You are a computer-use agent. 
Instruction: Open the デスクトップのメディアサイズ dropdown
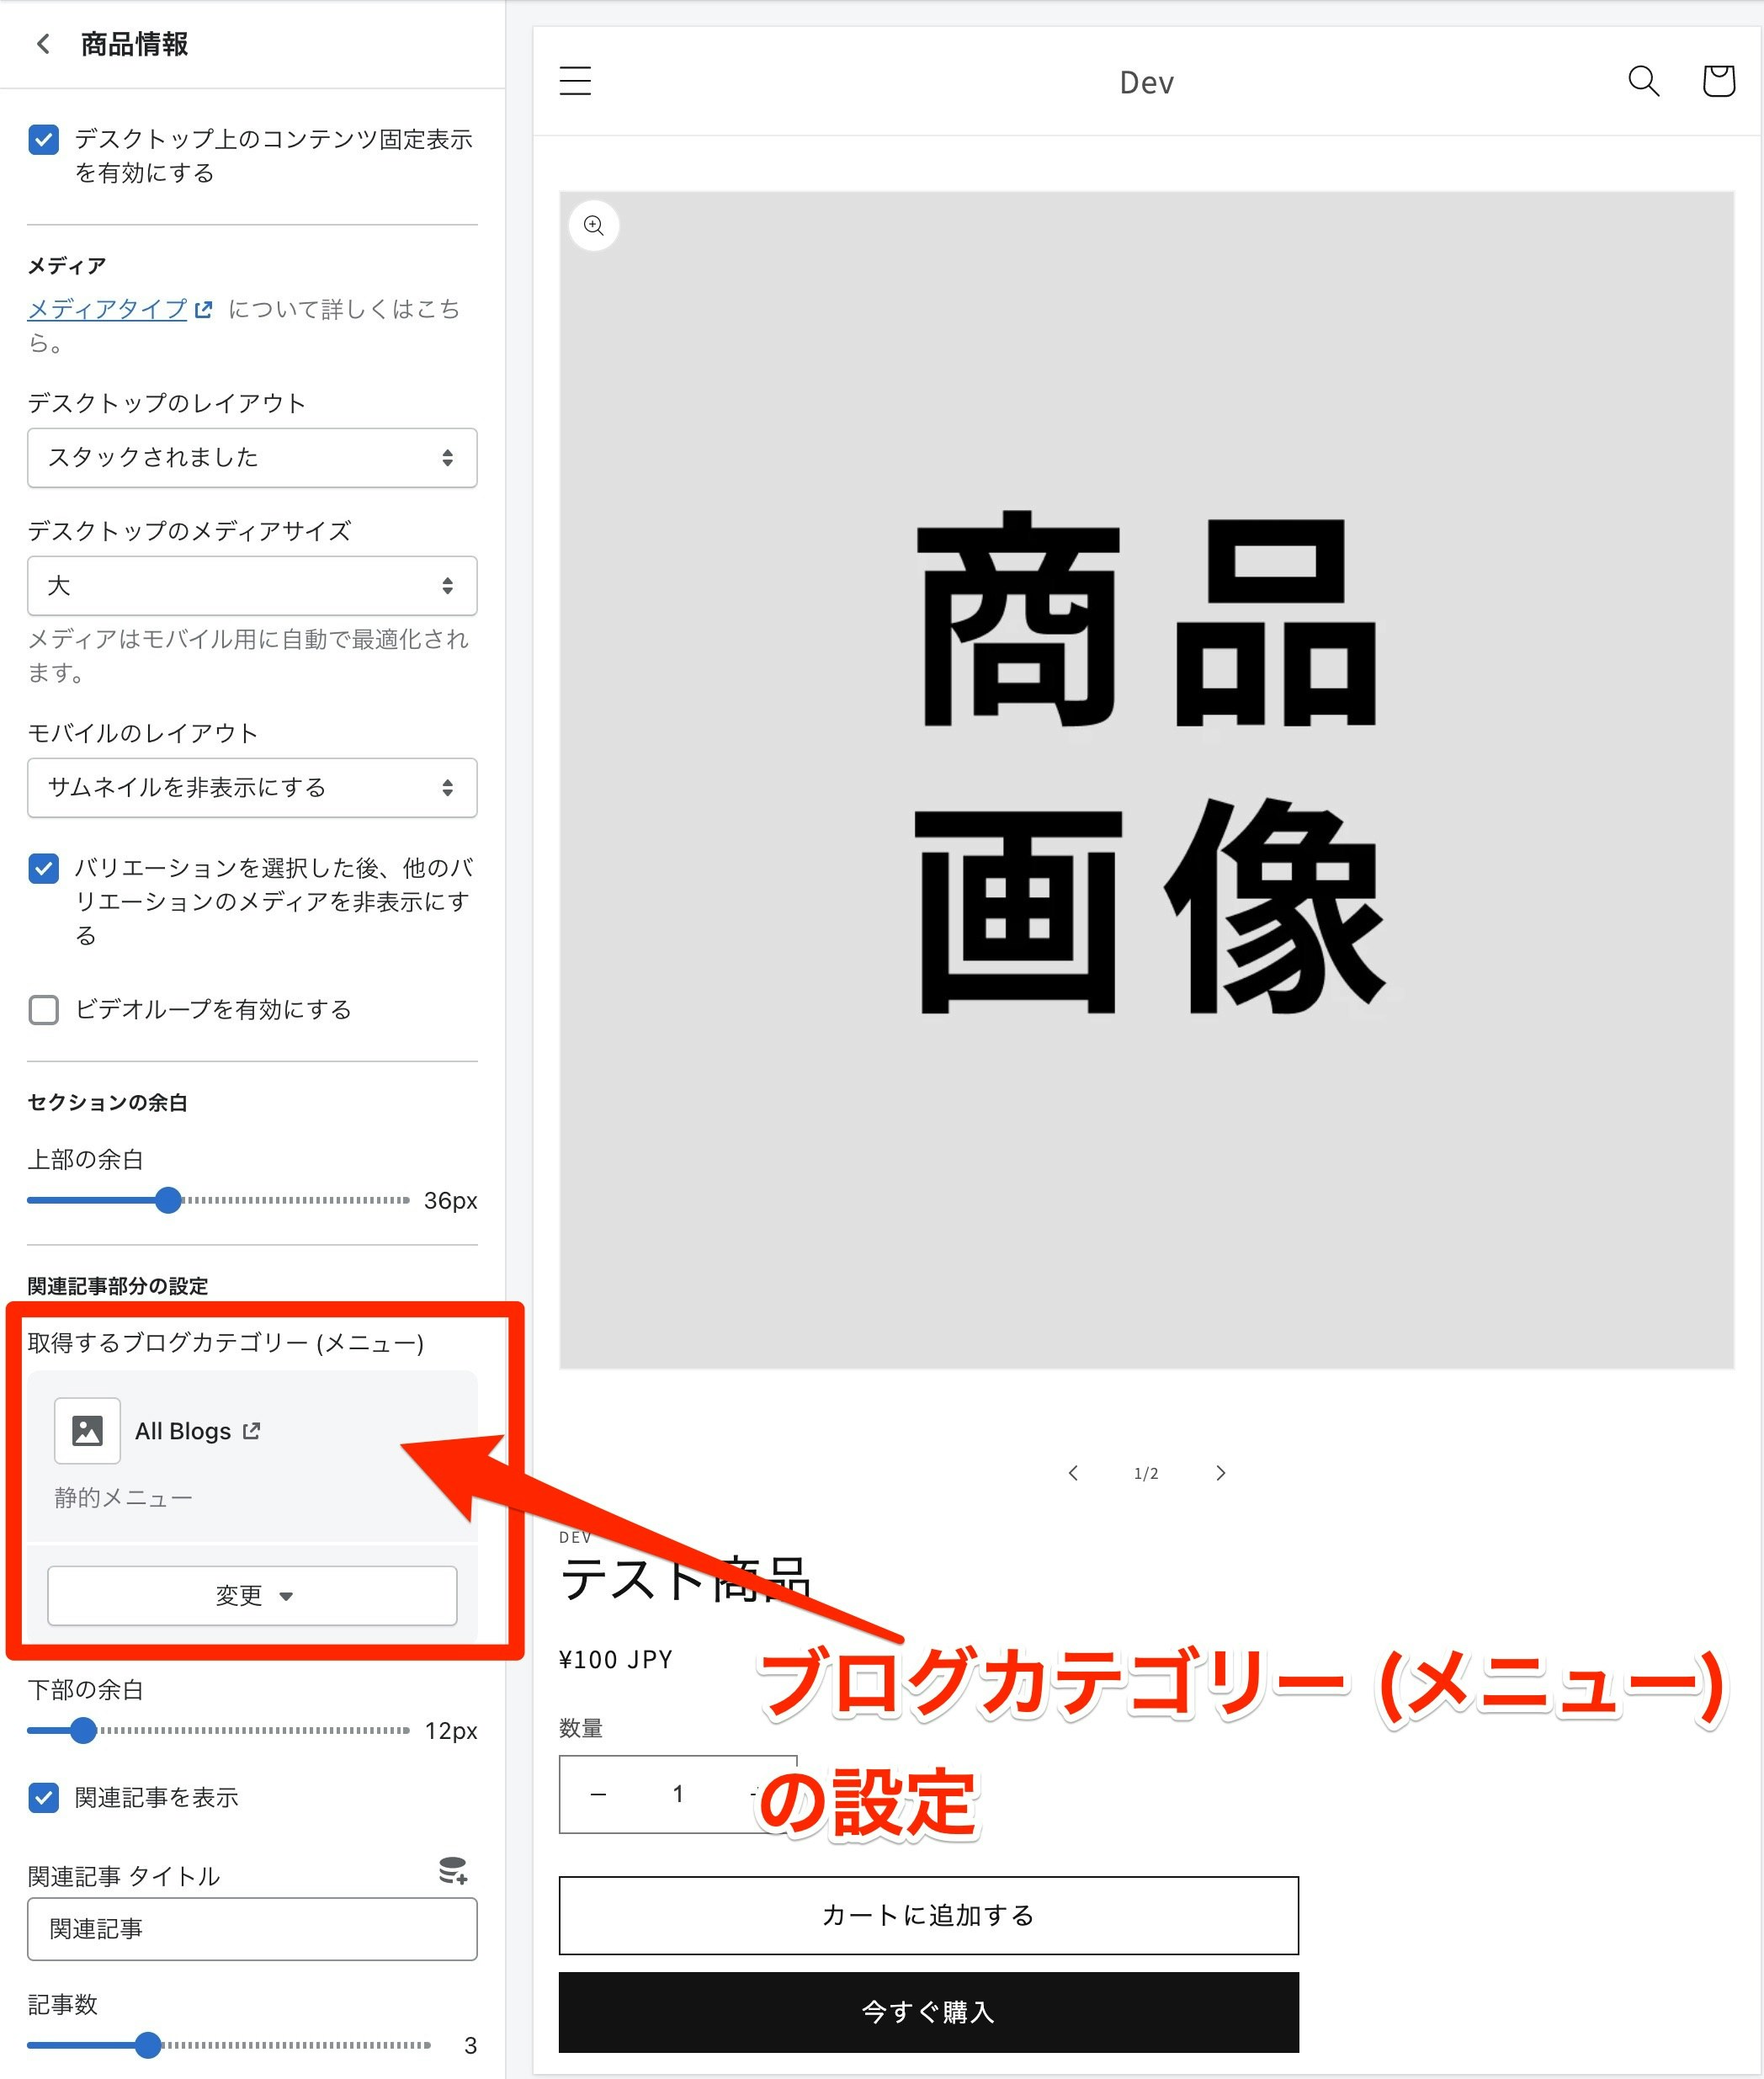[252, 586]
